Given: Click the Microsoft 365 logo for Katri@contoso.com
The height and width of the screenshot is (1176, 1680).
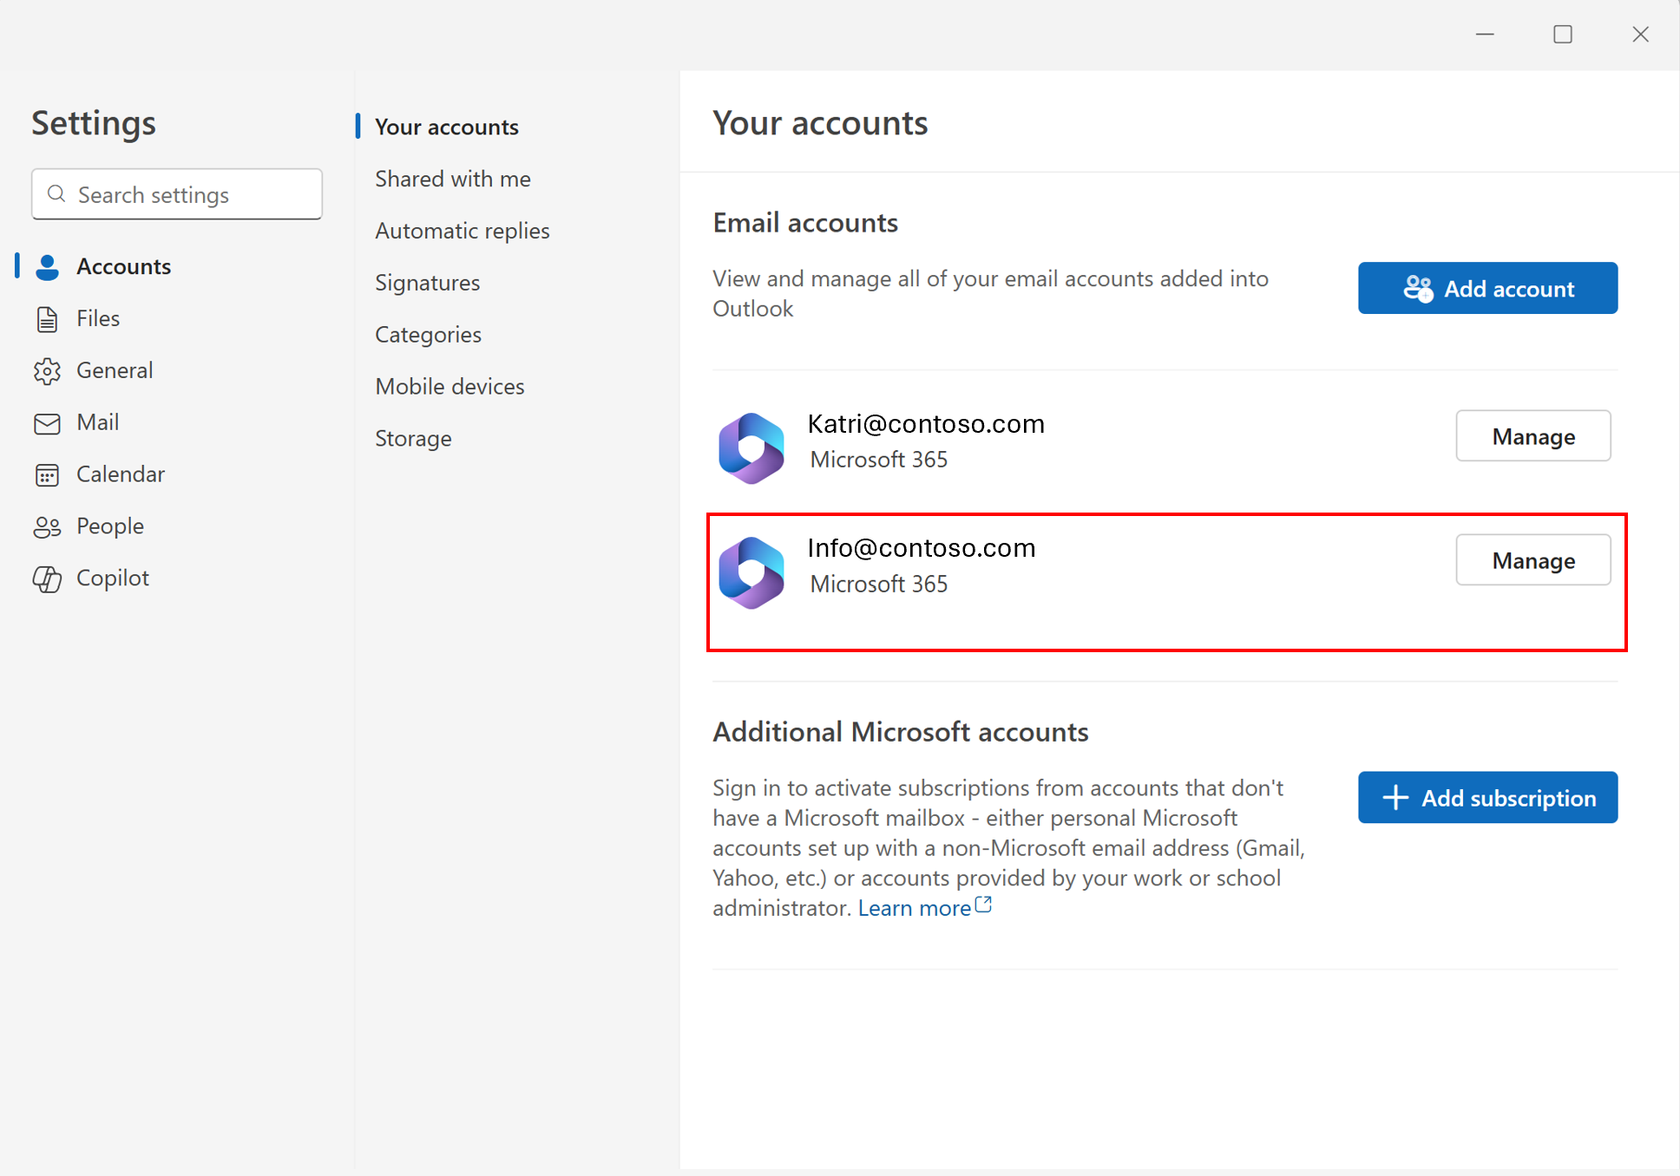Looking at the screenshot, I should coord(751,448).
